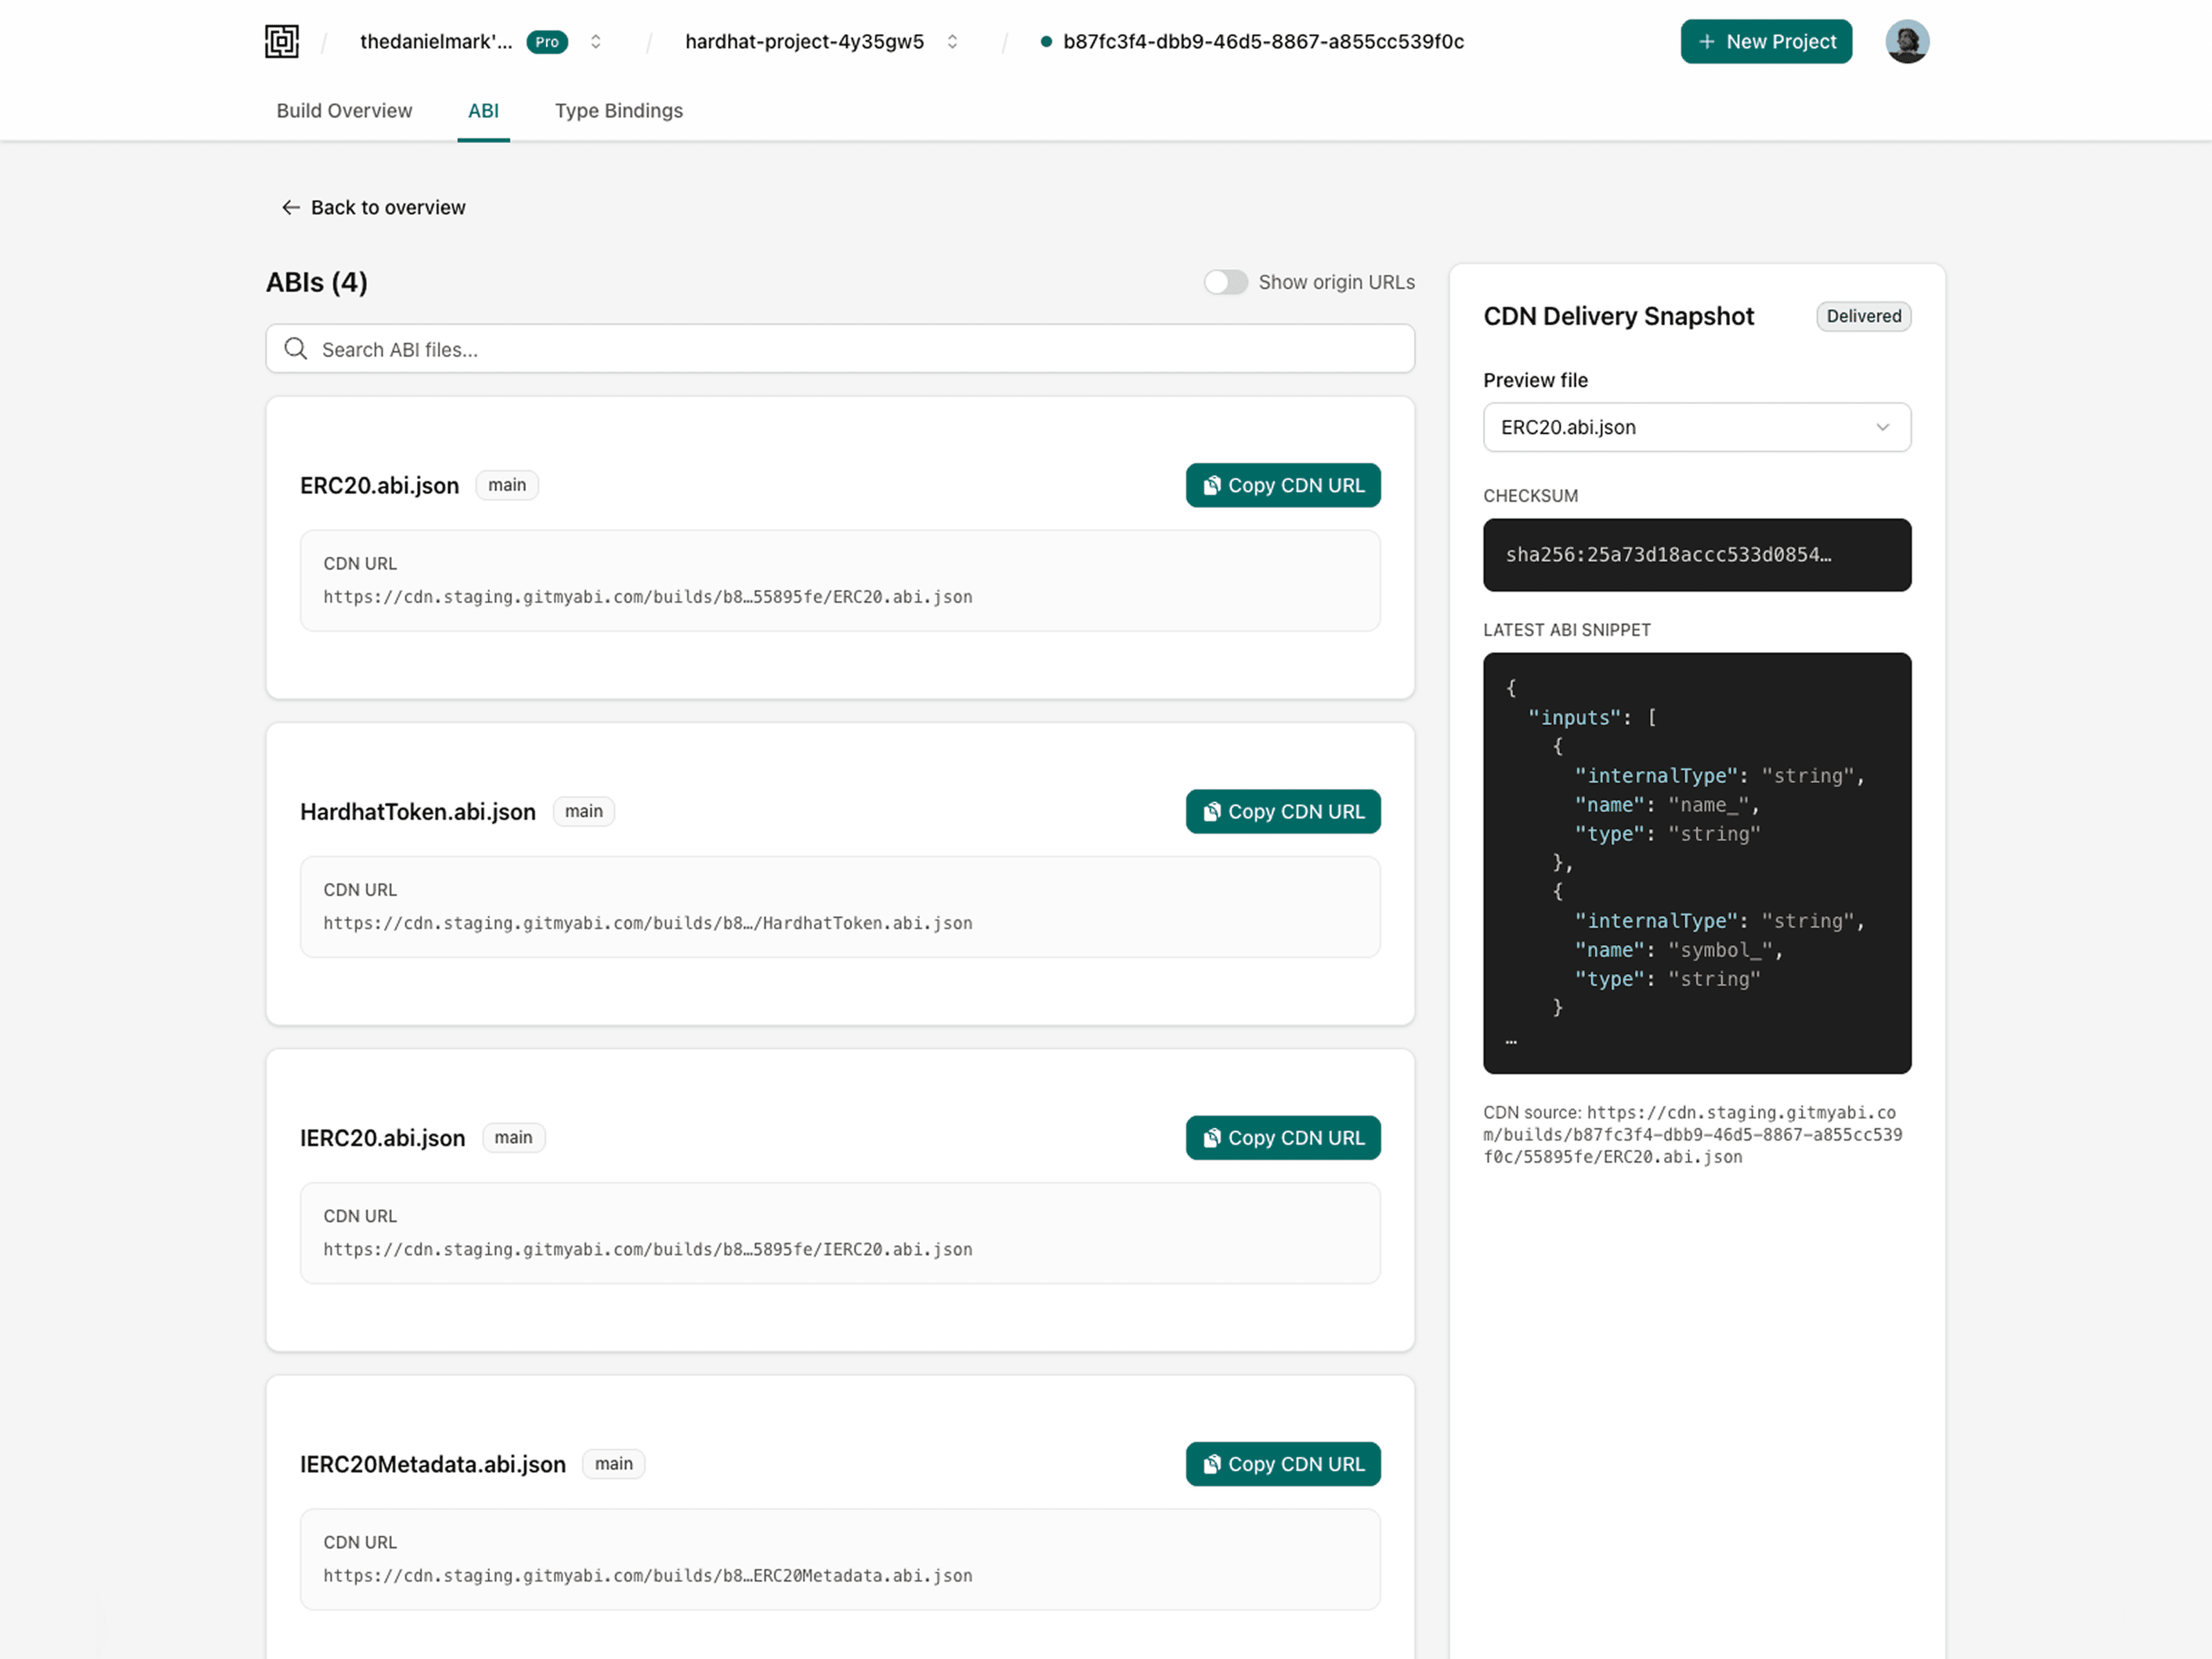This screenshot has height=1659, width=2212.
Task: Click the Pro badge
Action: [x=547, y=41]
